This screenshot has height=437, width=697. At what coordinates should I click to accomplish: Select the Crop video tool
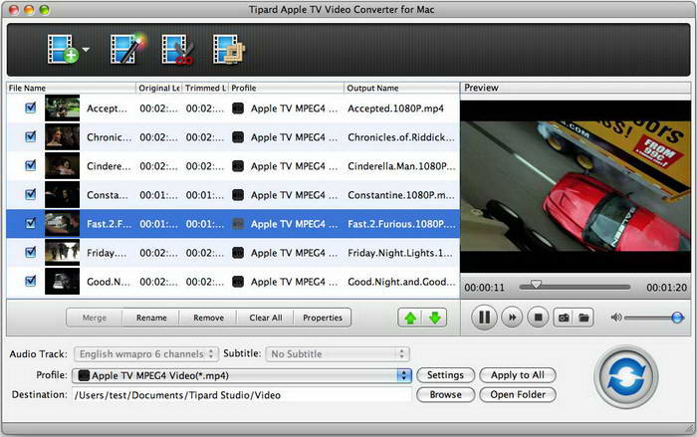(x=229, y=50)
